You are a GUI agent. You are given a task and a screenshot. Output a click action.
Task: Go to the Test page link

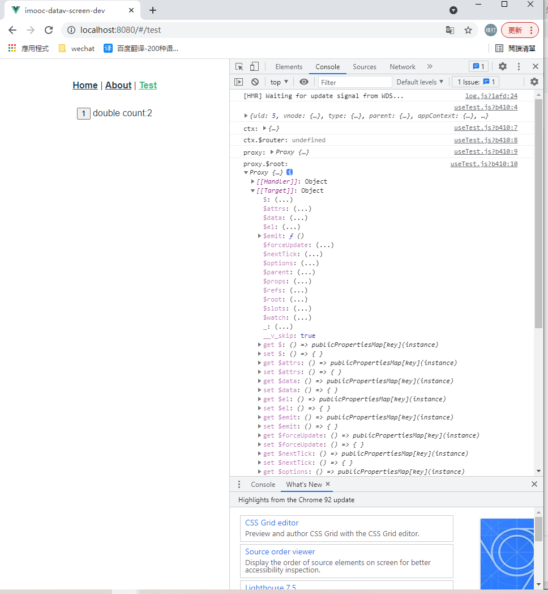[x=148, y=85]
